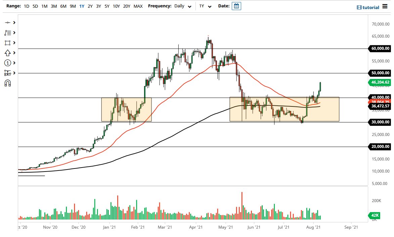Viewport: 394px width, 237px height.
Task: Set range to 20Y
Action: [x=127, y=6]
